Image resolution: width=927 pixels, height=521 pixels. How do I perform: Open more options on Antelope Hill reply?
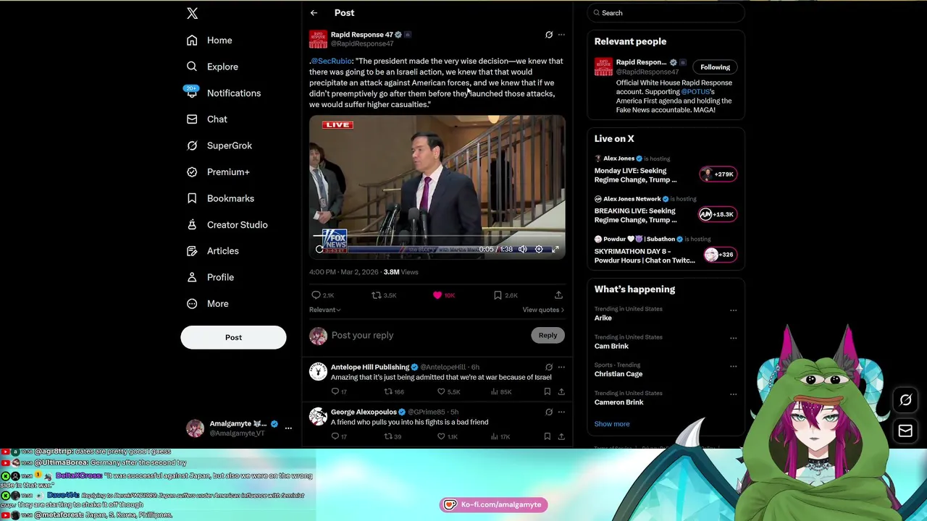pos(561,368)
